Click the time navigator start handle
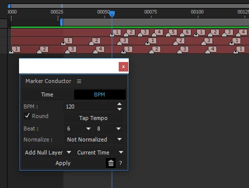 click(9, 6)
